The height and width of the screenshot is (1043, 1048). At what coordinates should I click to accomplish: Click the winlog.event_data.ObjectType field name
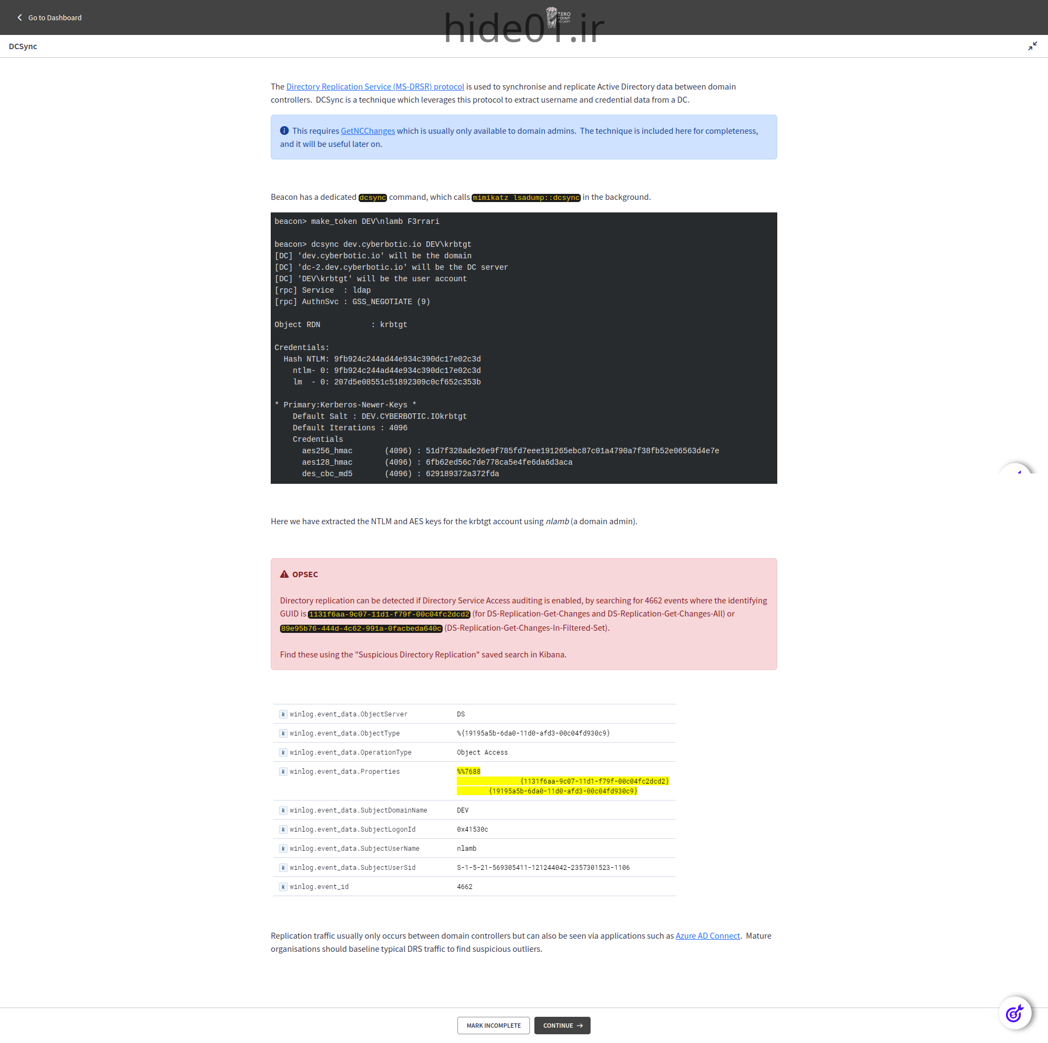pyautogui.click(x=345, y=733)
